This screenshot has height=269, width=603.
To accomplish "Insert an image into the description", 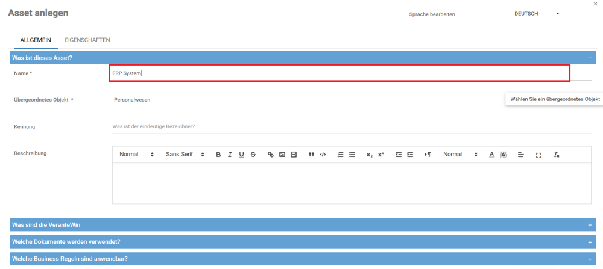I will pos(282,155).
